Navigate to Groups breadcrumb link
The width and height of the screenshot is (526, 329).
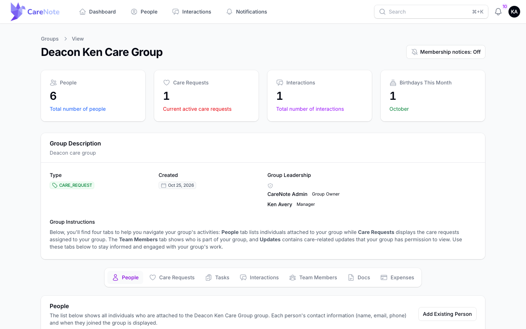point(50,39)
